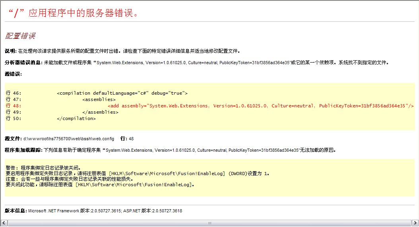Click Microsoft .NET Framework 版本:2.0.50727.3615 text

click(x=75, y=211)
